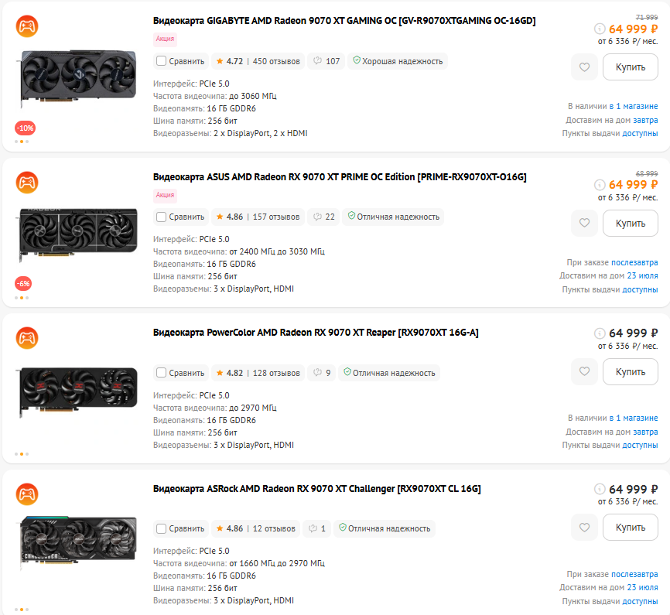670x615 pixels.
Task: Open price info icon on GIGABYTE listing
Action: pos(600,29)
